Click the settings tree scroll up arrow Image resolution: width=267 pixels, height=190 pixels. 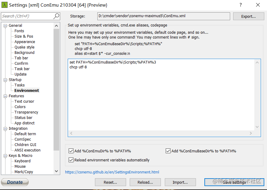pyautogui.click(x=56, y=26)
